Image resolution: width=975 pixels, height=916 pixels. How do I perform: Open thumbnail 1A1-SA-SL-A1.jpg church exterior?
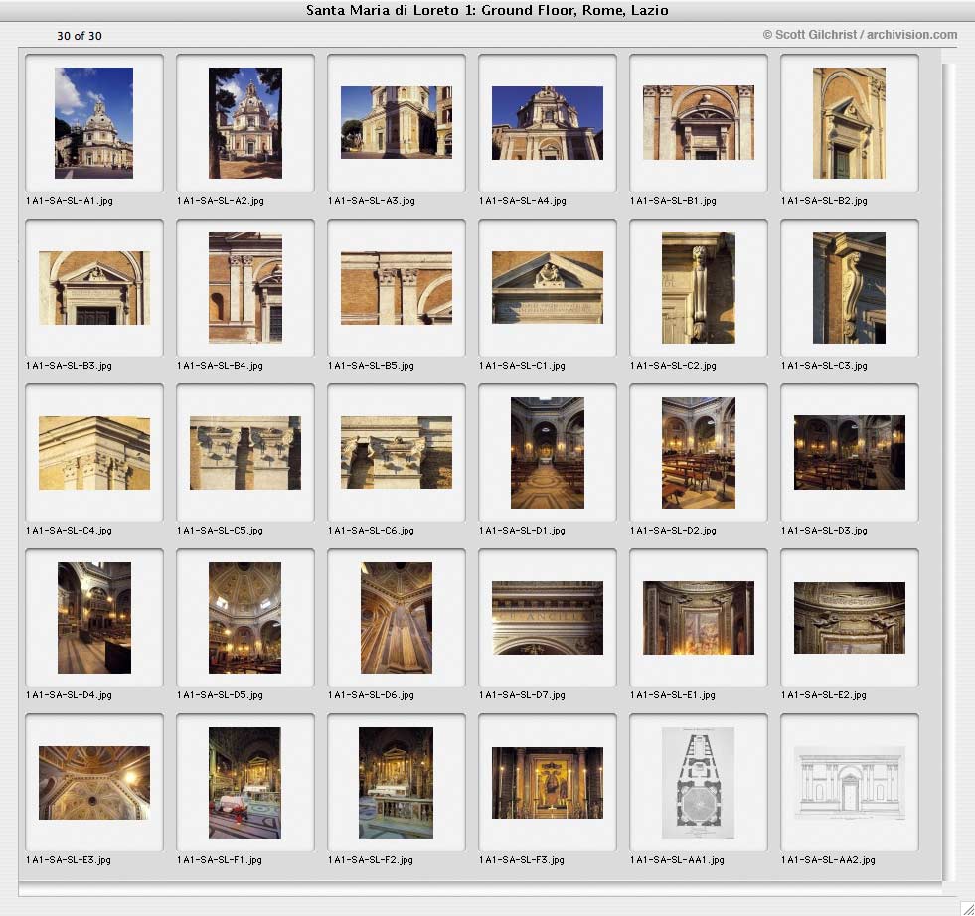pyautogui.click(x=93, y=123)
